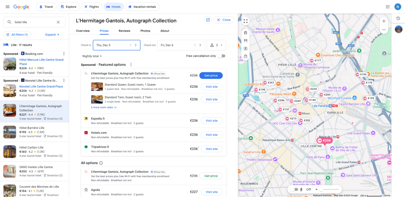Clear the hotel lille search text
The width and height of the screenshot is (405, 197).
(x=58, y=22)
